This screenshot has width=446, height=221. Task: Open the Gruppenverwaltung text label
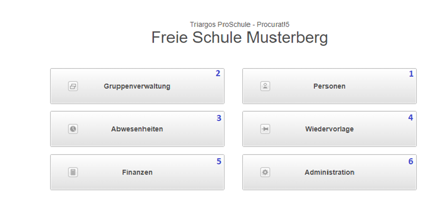click(x=137, y=86)
